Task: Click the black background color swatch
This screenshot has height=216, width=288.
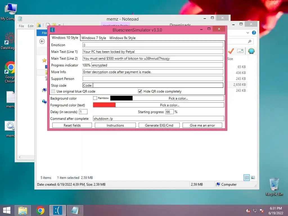Action: click(x=121, y=98)
